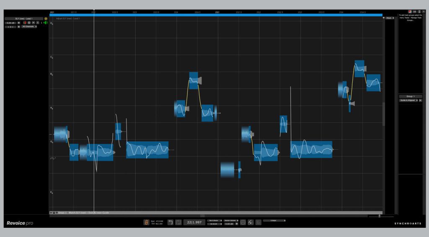Click the pencil edit tool icon
This screenshot has width=429, height=237.
251,222
